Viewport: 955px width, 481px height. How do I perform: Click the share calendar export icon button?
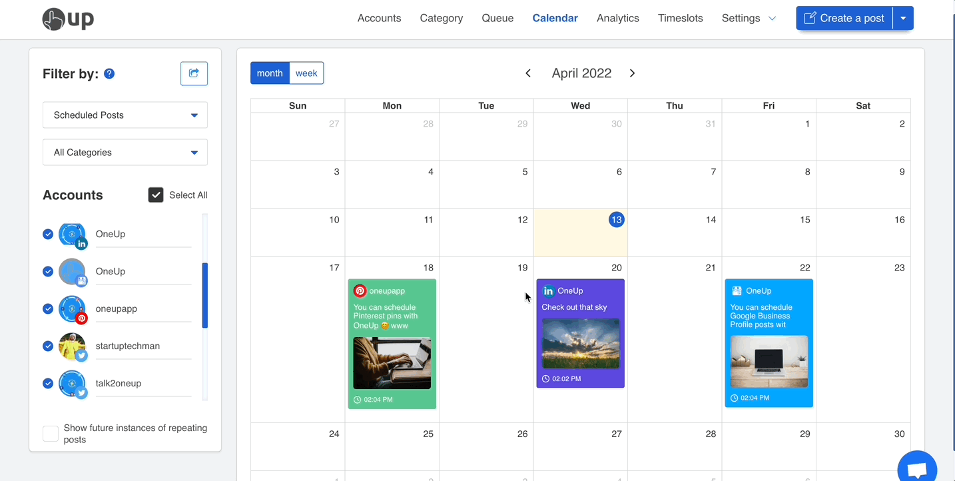click(x=194, y=73)
